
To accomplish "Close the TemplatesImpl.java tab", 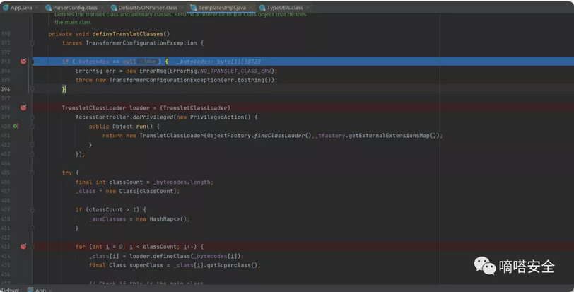I will 250,8.
